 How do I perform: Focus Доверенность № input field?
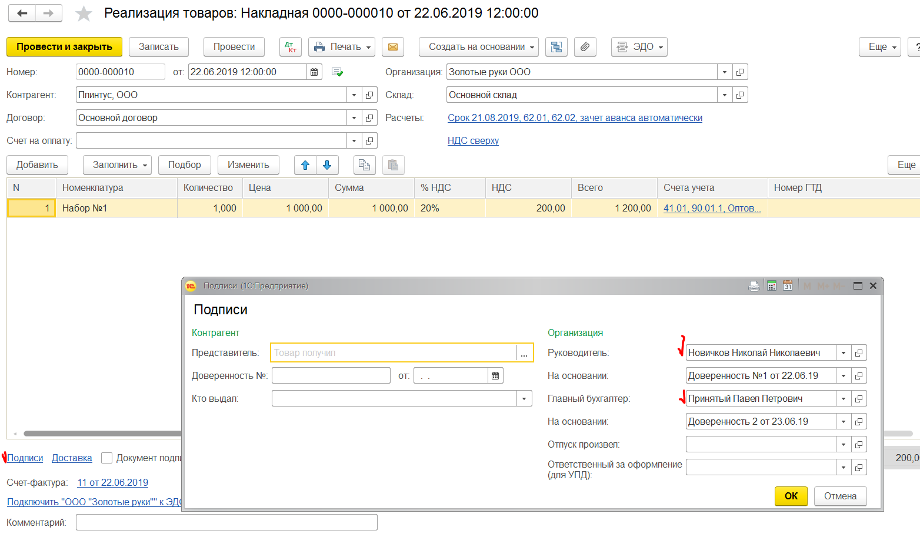[331, 375]
